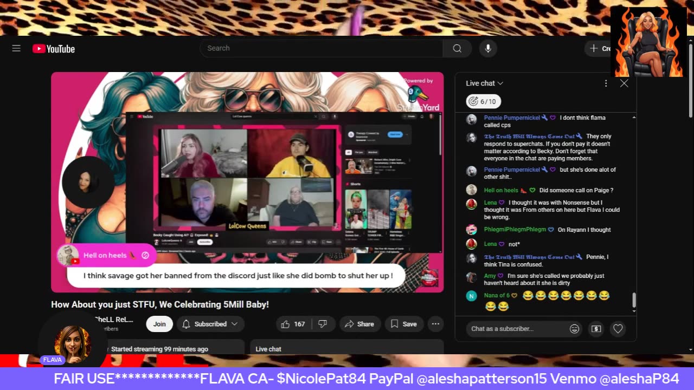Activate voice search microphone
Image resolution: width=694 pixels, height=390 pixels.
click(x=488, y=48)
